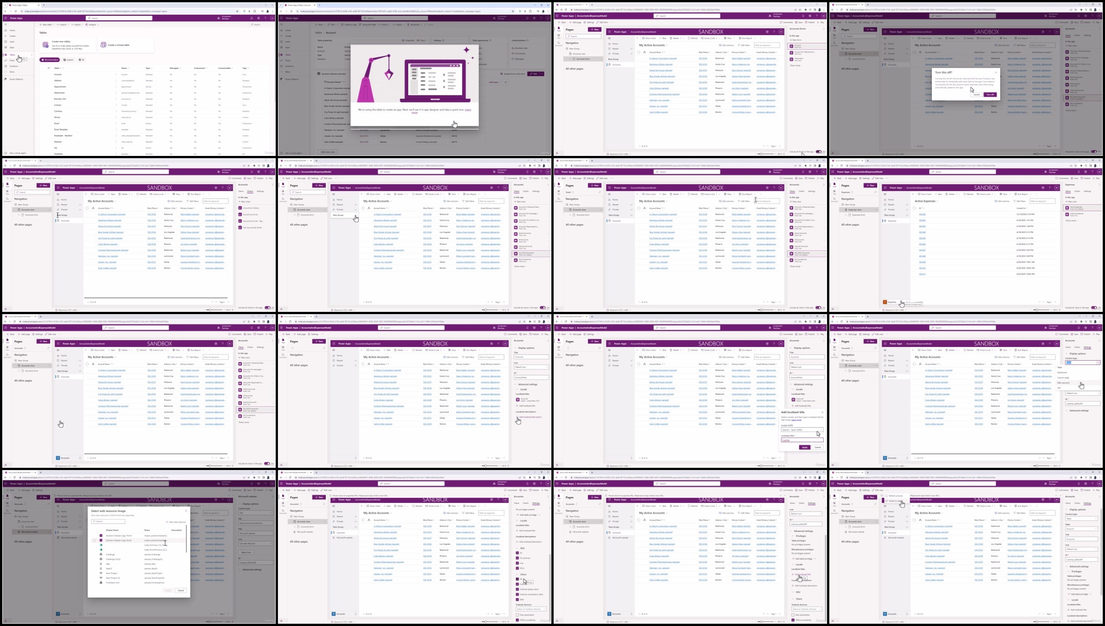This screenshot has height=626, width=1105.
Task: Open Tags column header menu in Tables list
Action: [x=245, y=68]
